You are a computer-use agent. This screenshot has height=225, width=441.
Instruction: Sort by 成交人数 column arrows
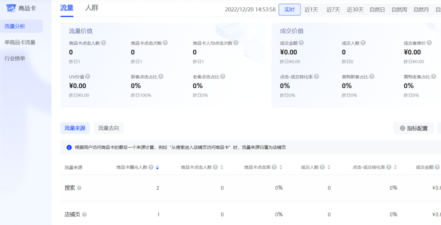[x=329, y=167]
